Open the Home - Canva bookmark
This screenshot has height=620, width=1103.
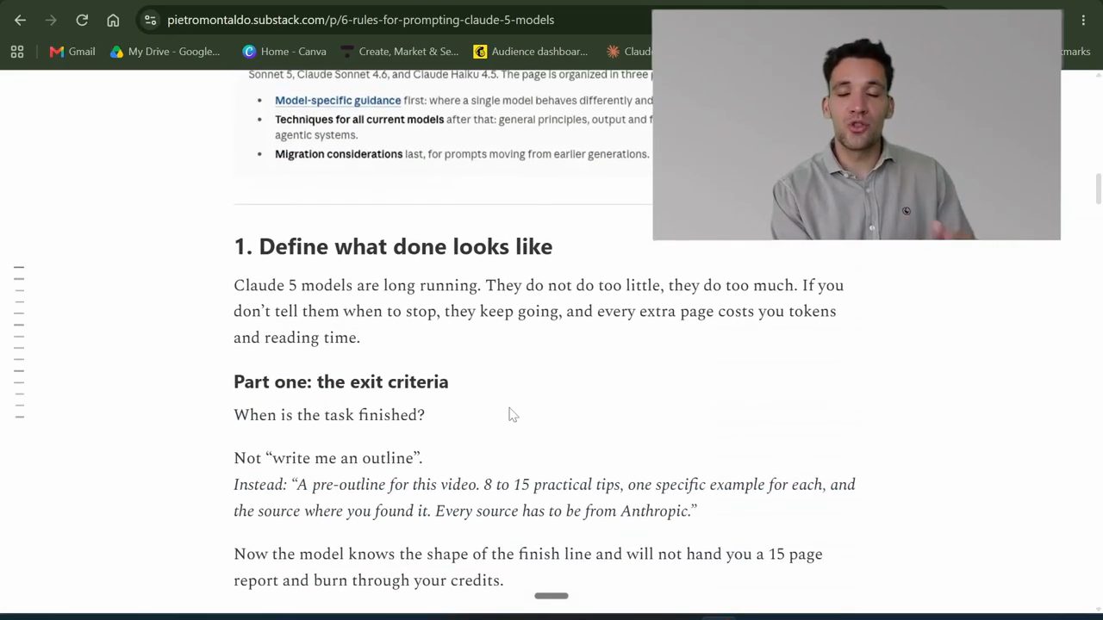click(x=284, y=52)
